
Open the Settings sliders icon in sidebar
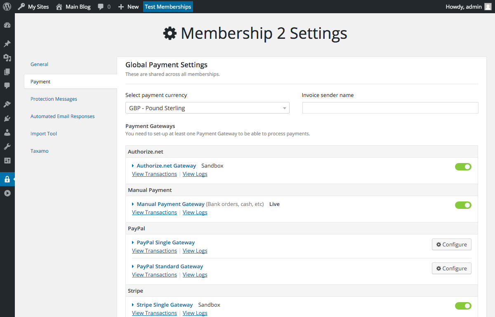click(x=7, y=161)
